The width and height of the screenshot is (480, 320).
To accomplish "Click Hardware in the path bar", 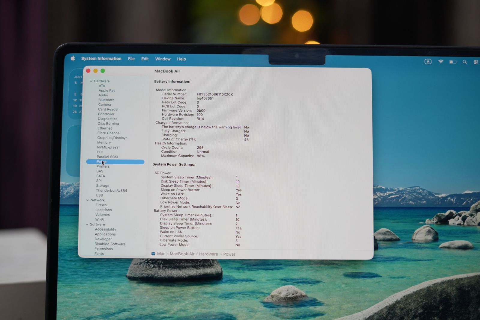I will point(208,254).
